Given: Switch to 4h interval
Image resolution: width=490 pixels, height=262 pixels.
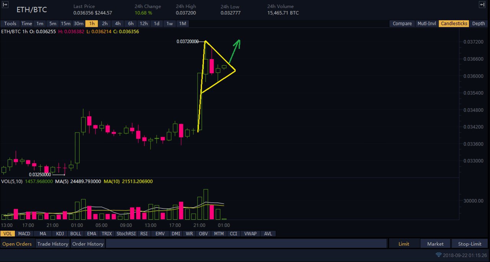Looking at the screenshot, I should pos(118,23).
